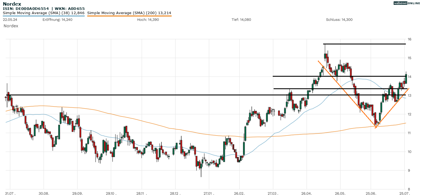This screenshot has height=195, width=422.
Task: Toggle the SMA (200) legend entry
Action: click(x=129, y=13)
